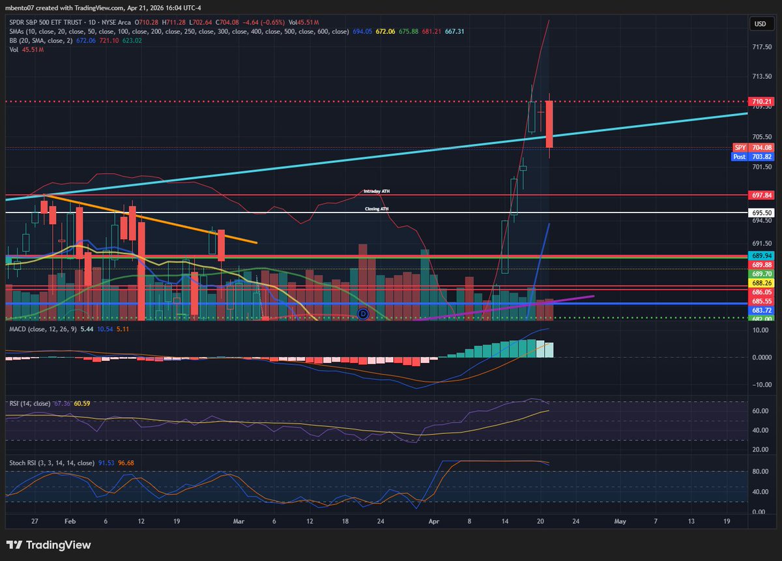Click the BB (20, SMA, close, 2) legend
The height and width of the screenshot is (561, 782).
[40, 40]
